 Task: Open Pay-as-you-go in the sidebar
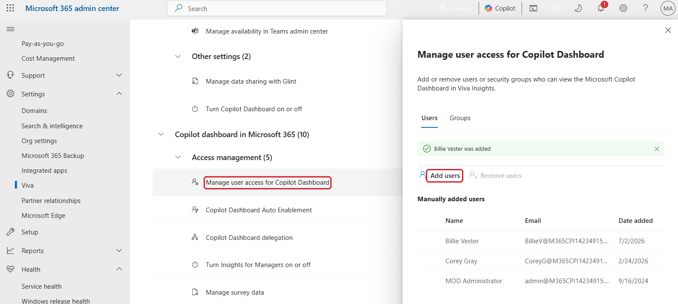(x=43, y=44)
